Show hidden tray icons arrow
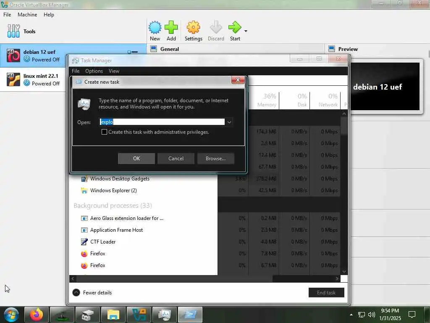The image size is (430, 323). click(x=351, y=315)
